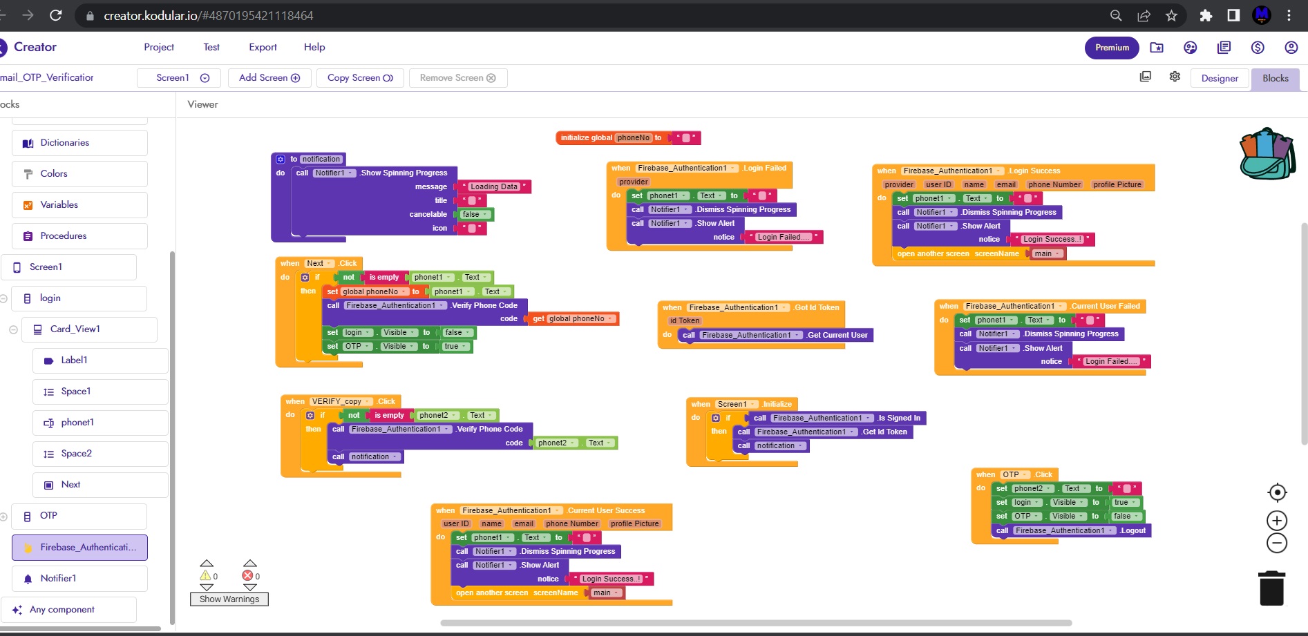Open the Export menu
This screenshot has width=1308, height=636.
click(263, 47)
